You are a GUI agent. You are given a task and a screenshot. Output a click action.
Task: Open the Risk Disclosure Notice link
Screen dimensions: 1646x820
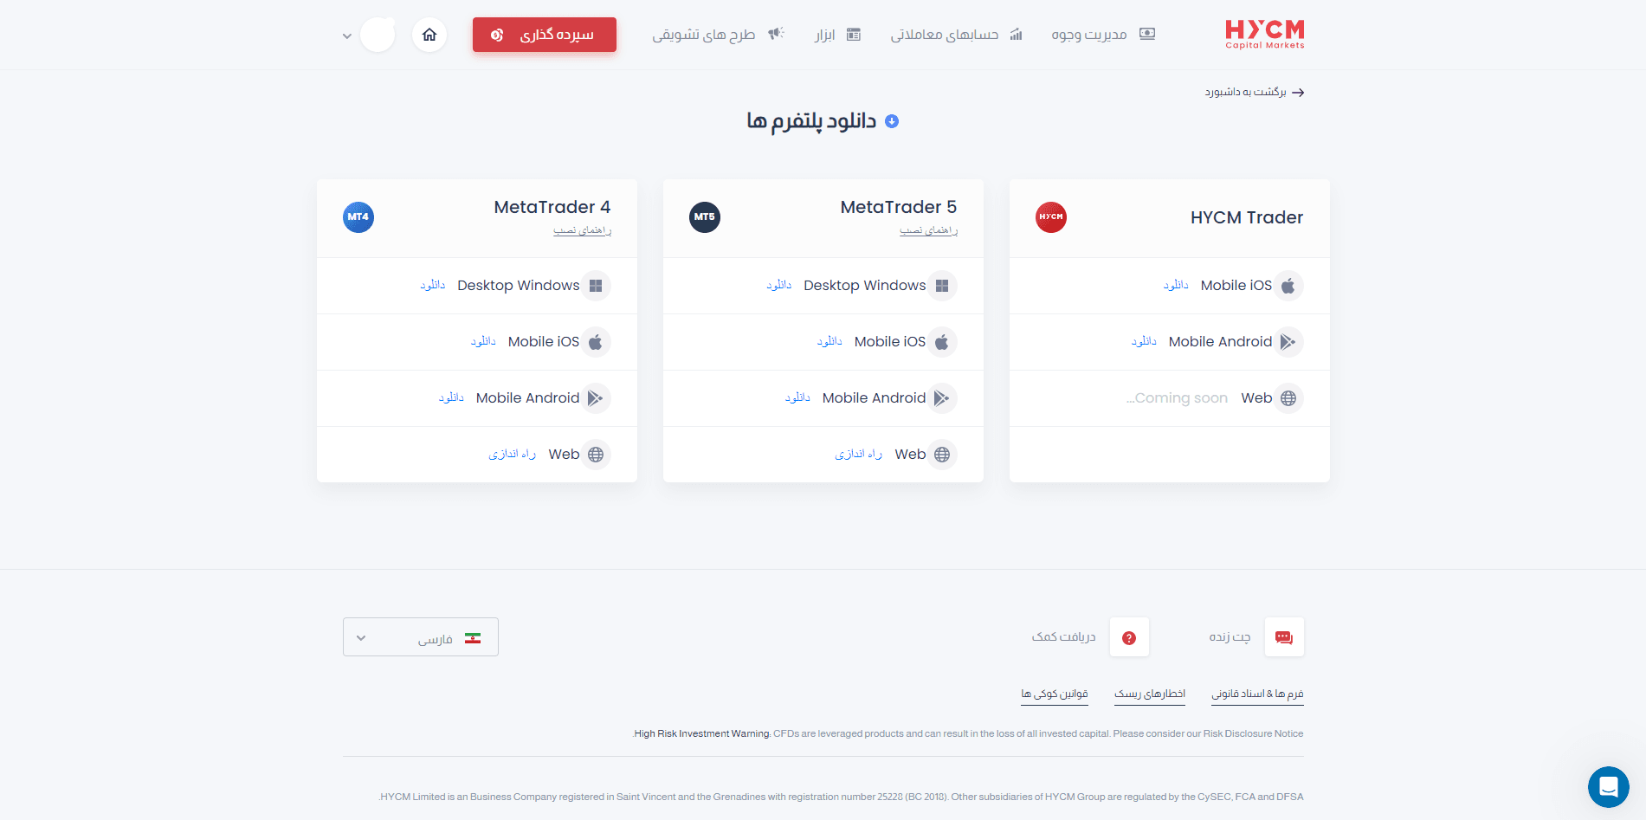click(1253, 733)
